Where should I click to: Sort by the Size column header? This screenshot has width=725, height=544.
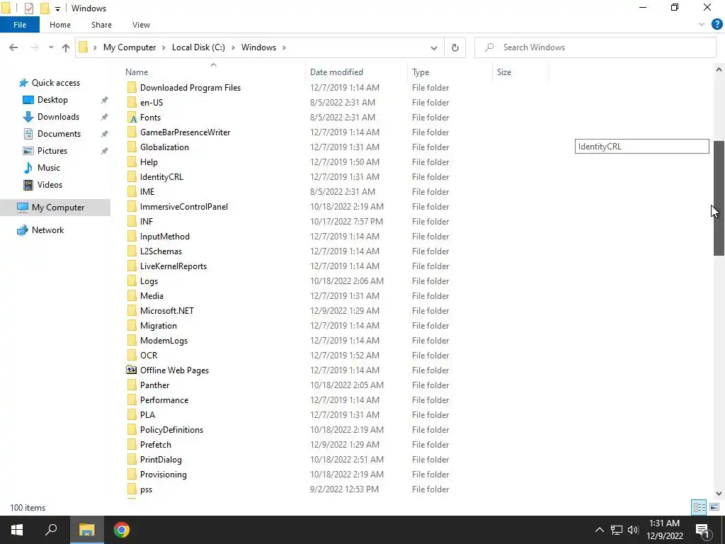pos(520,72)
